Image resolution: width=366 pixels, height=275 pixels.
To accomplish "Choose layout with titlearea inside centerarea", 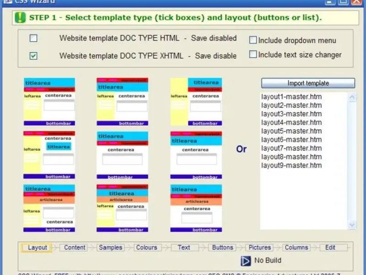I will click(49, 155).
